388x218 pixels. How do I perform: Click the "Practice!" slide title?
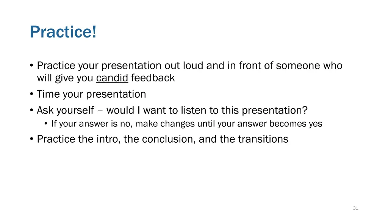tap(63, 32)
